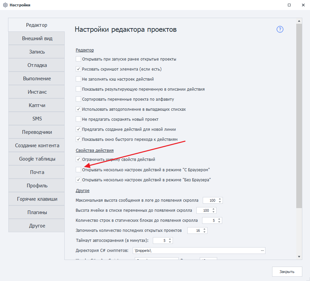This screenshot has width=310, height=281.
Task: Decrease static block rows count
Action: (x=219, y=222)
